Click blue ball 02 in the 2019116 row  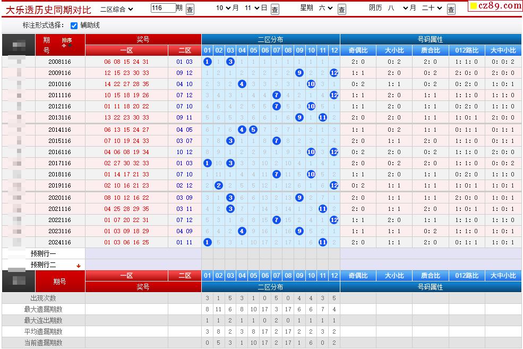[x=219, y=185]
